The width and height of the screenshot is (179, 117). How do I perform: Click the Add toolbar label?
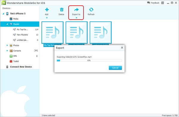click(x=47, y=15)
